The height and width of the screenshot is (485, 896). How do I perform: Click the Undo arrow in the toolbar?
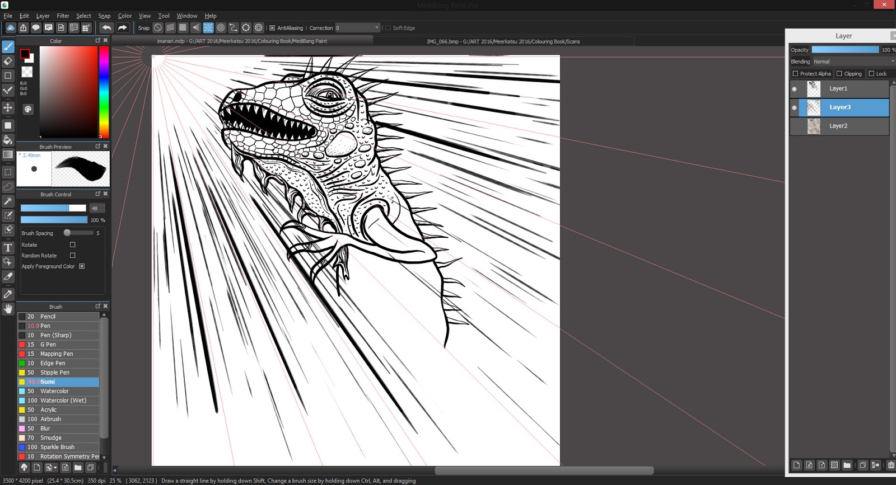[x=106, y=27]
